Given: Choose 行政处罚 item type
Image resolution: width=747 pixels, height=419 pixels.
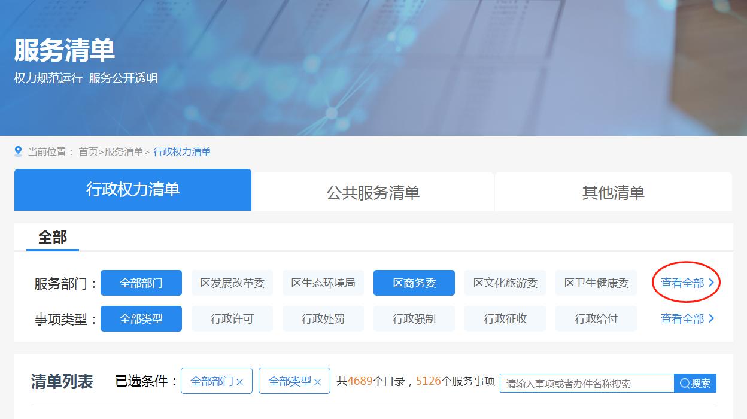Looking at the screenshot, I should click(x=323, y=318).
